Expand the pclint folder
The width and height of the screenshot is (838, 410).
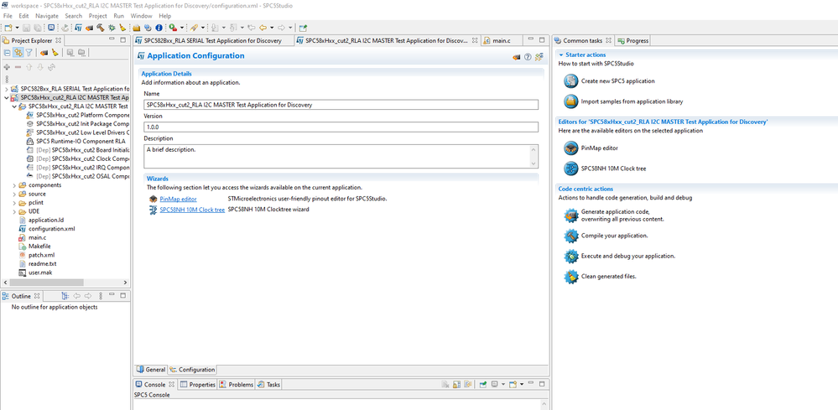pyautogui.click(x=14, y=203)
